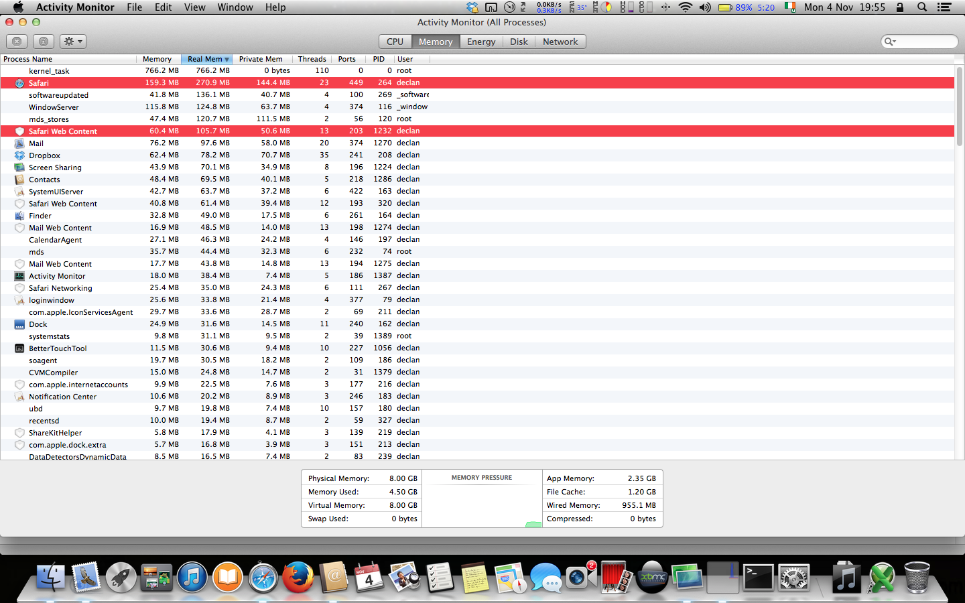The image size is (965, 603).
Task: Sort by Private Mem column header
Action: click(x=261, y=59)
